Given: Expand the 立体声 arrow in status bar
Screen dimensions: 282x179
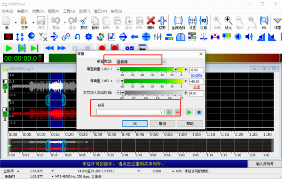Looking at the screenshot, I should [18, 171].
